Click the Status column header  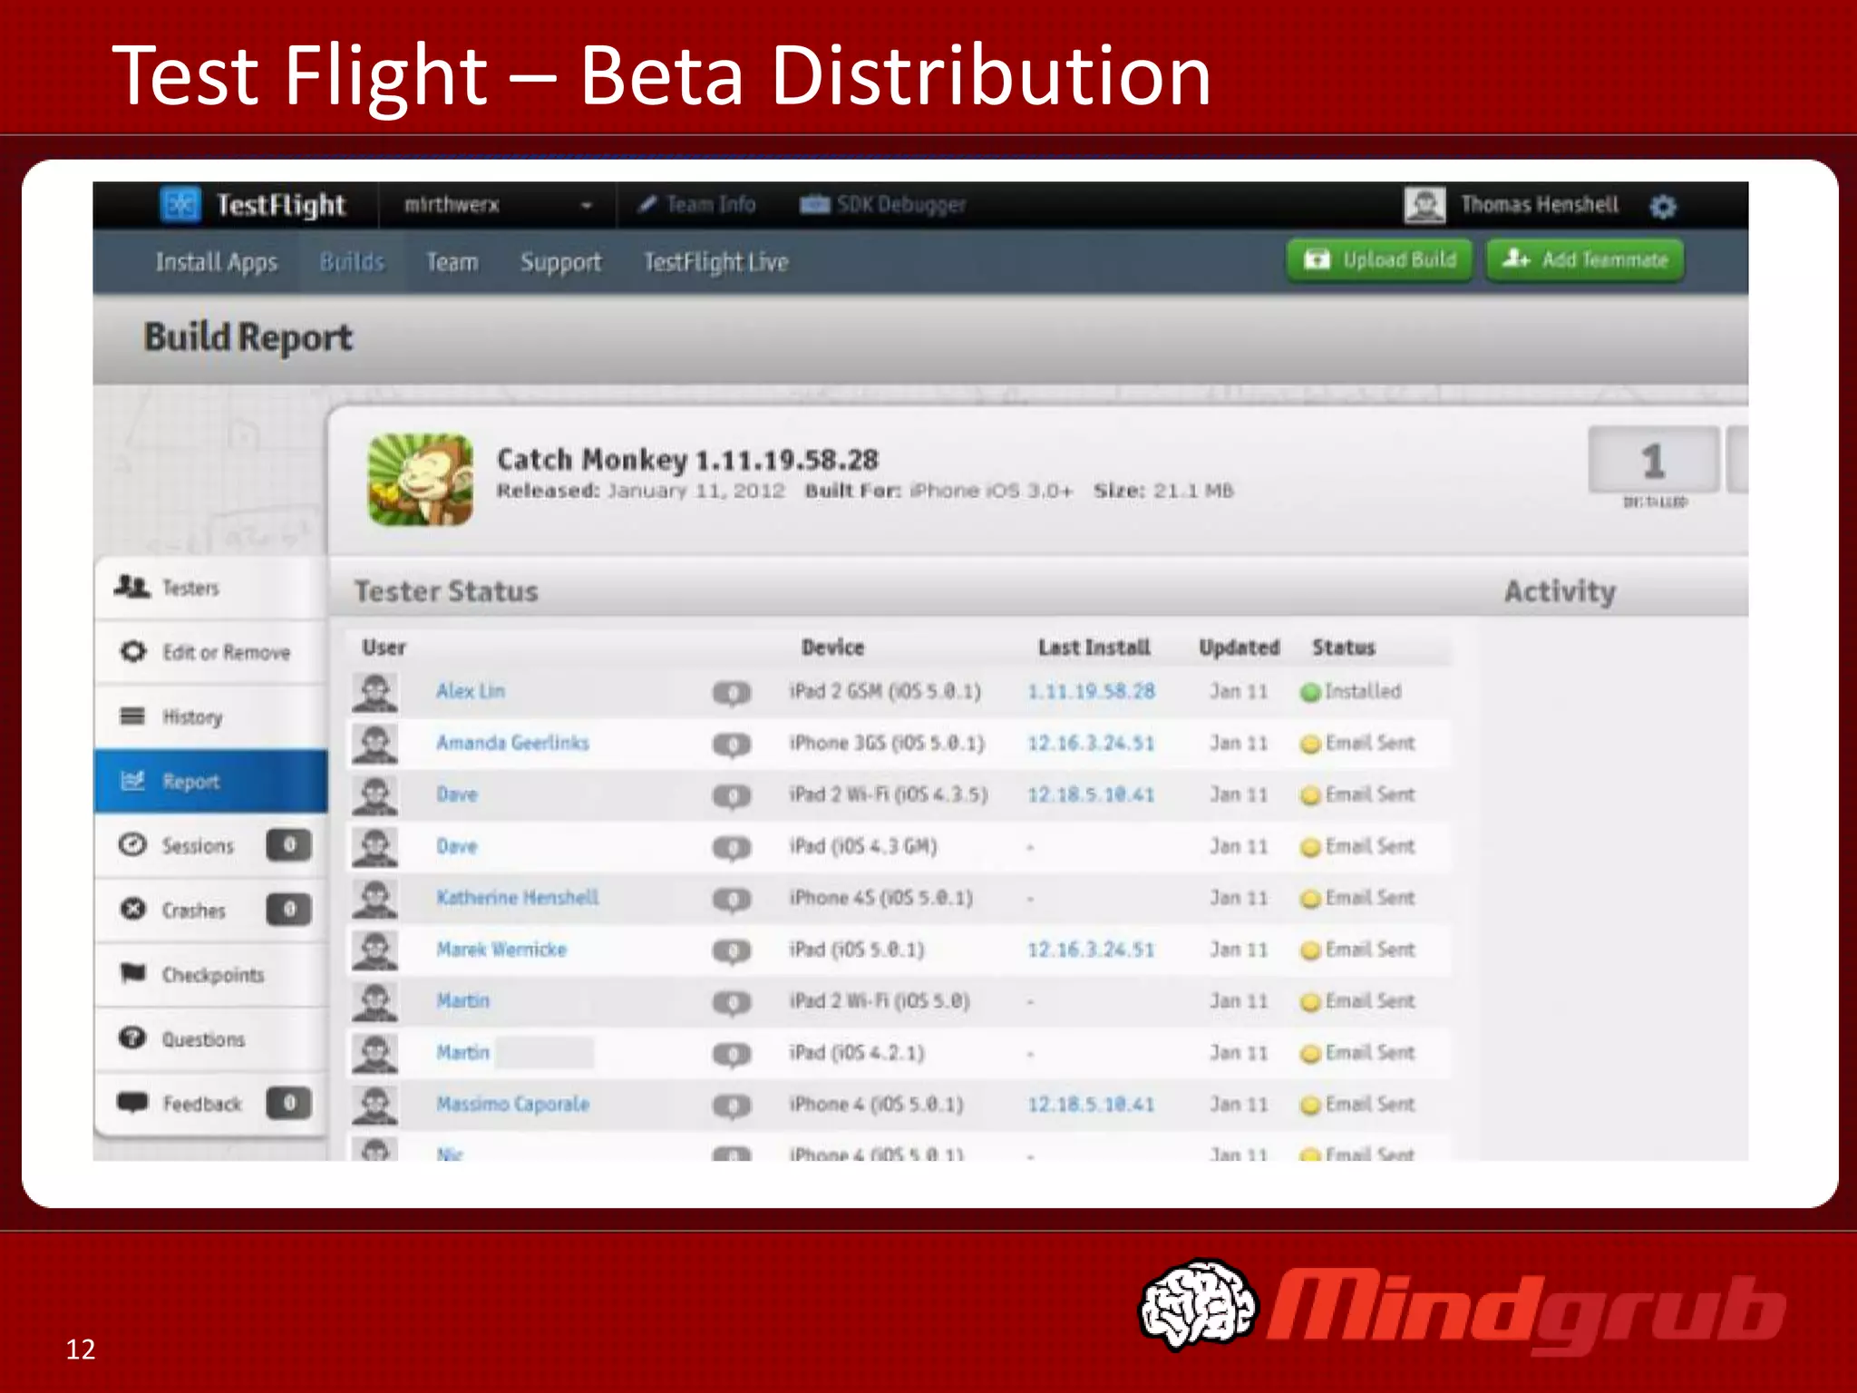[x=1344, y=648]
